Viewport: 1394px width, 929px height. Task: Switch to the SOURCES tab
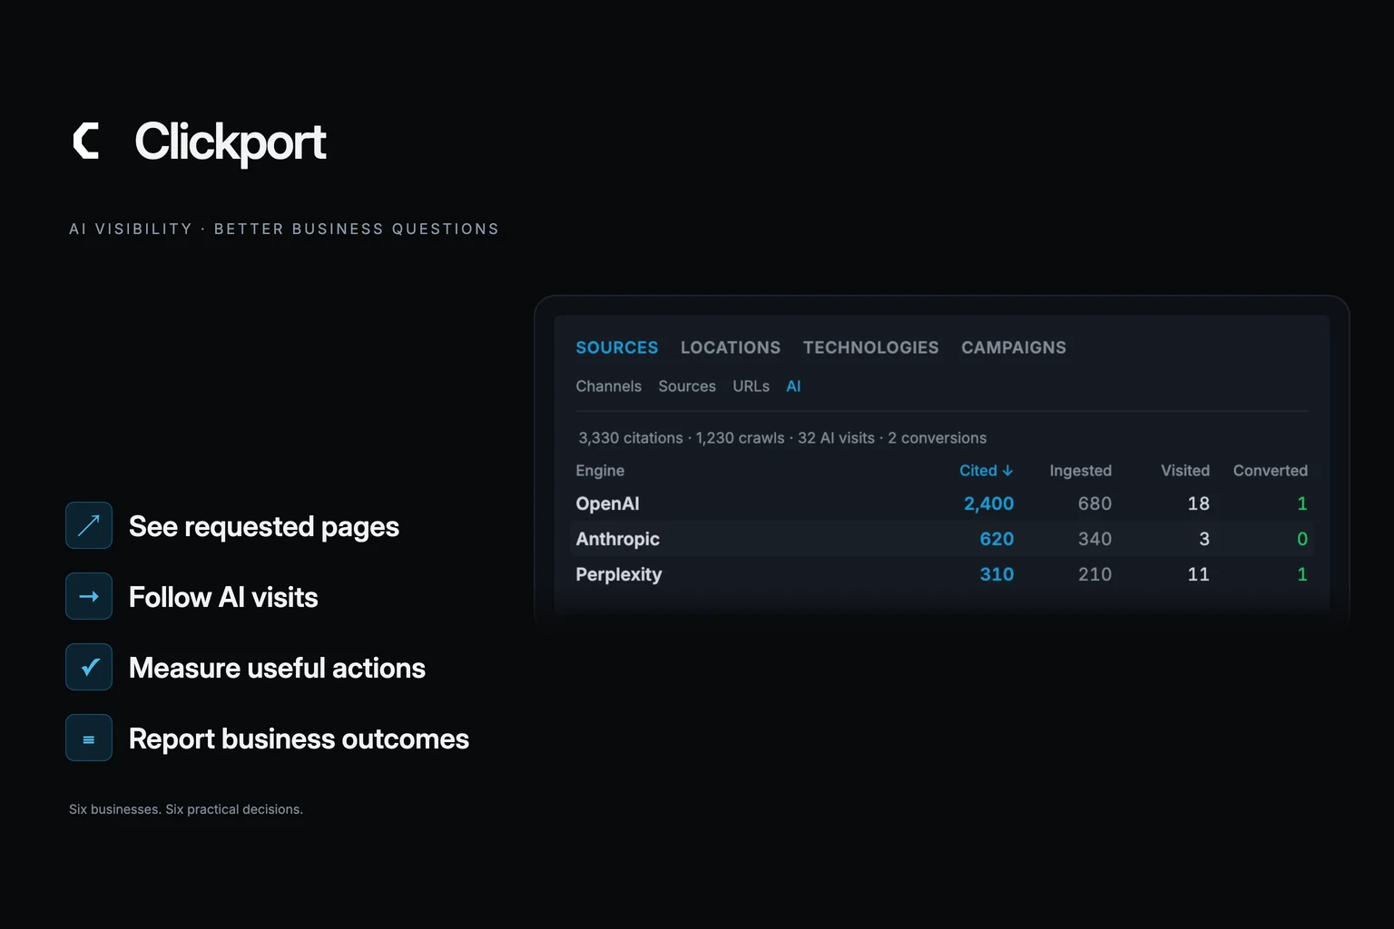tap(617, 347)
